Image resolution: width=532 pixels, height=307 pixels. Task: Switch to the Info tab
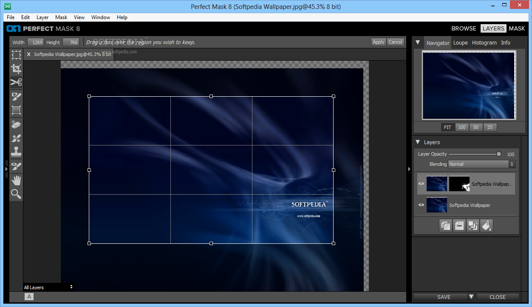coord(505,42)
